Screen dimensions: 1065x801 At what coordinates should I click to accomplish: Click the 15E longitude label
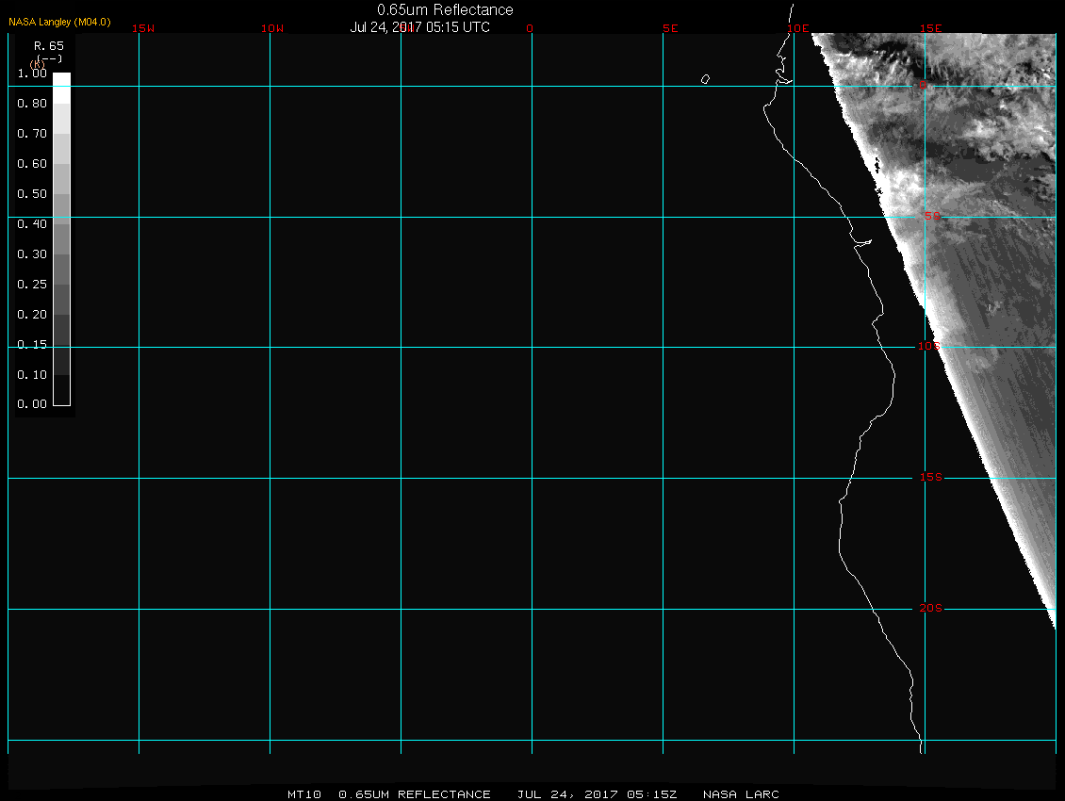[x=931, y=28]
